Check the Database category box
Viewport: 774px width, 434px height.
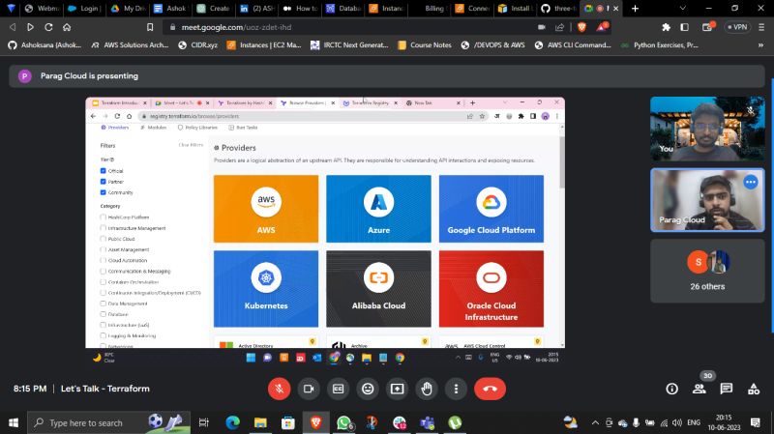[104, 314]
